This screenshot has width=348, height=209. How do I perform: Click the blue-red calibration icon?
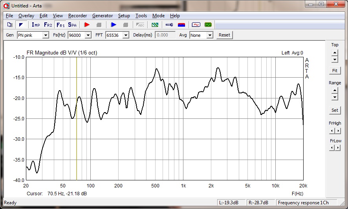[x=181, y=25]
